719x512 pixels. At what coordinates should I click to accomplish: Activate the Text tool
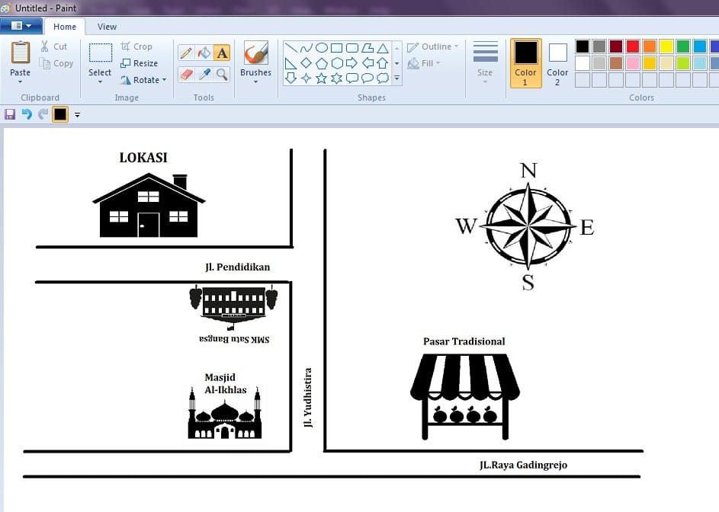click(x=222, y=53)
